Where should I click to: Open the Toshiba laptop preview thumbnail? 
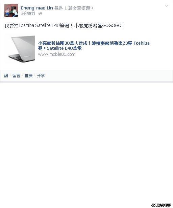[x=20, y=49]
